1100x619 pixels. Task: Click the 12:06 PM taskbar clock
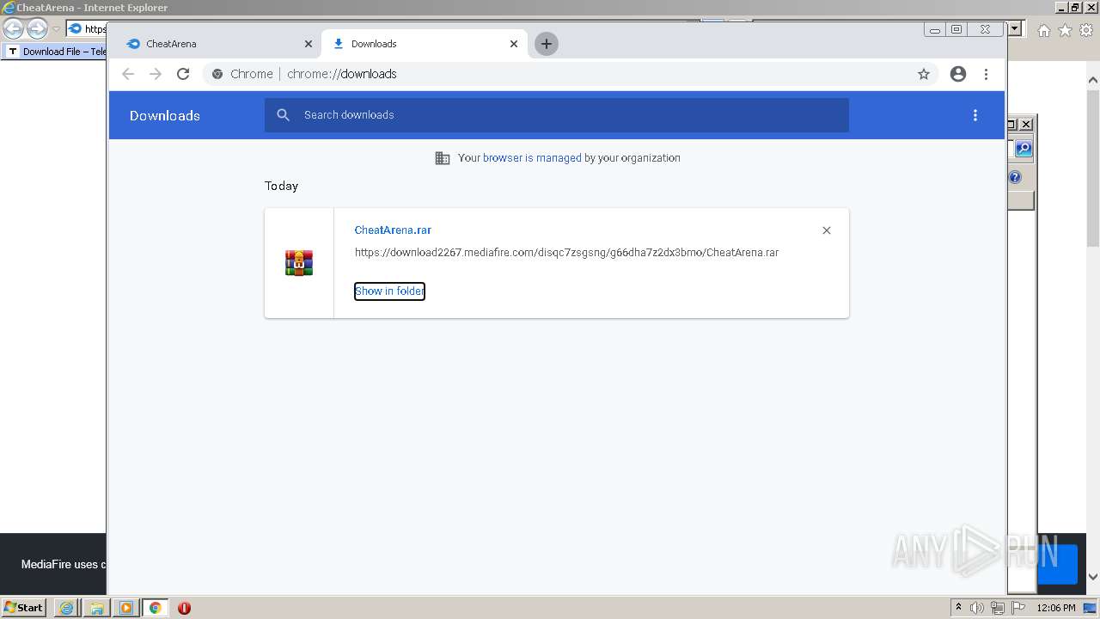pyautogui.click(x=1056, y=608)
